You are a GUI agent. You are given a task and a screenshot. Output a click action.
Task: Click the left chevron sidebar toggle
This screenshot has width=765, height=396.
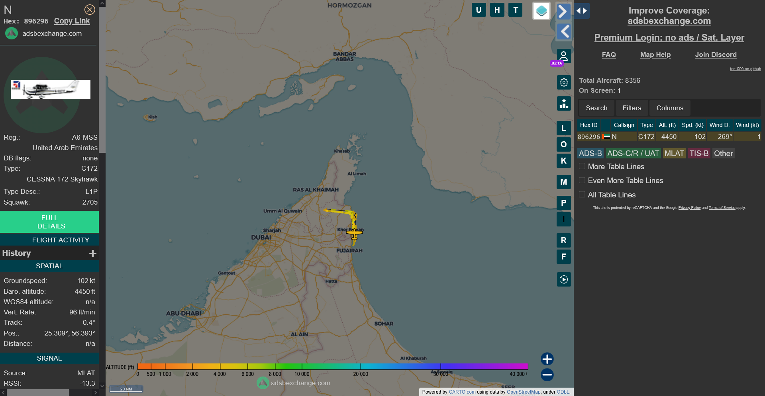coord(564,31)
